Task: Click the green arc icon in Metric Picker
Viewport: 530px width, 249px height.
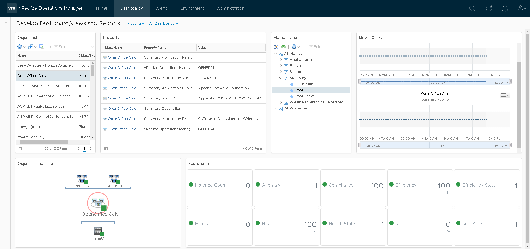Action: [x=283, y=47]
